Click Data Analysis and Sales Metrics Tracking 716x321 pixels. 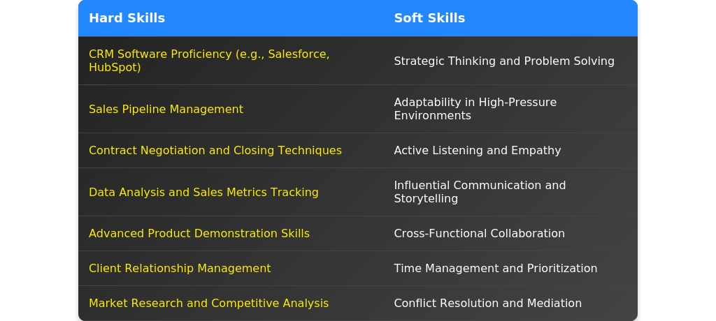point(203,192)
